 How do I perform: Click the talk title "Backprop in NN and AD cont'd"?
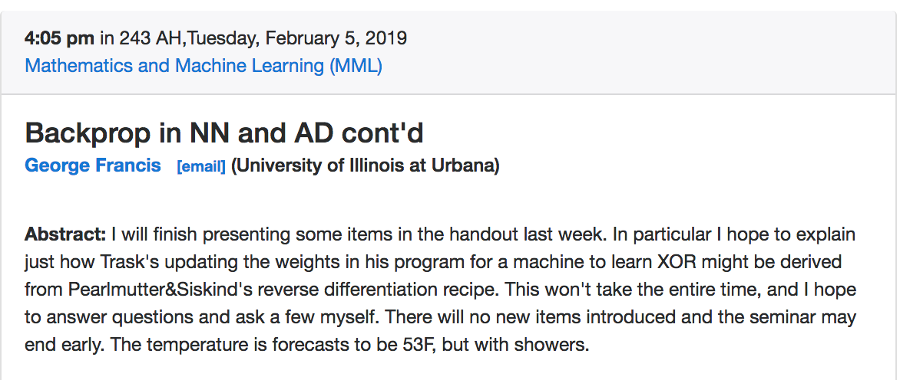(x=224, y=133)
